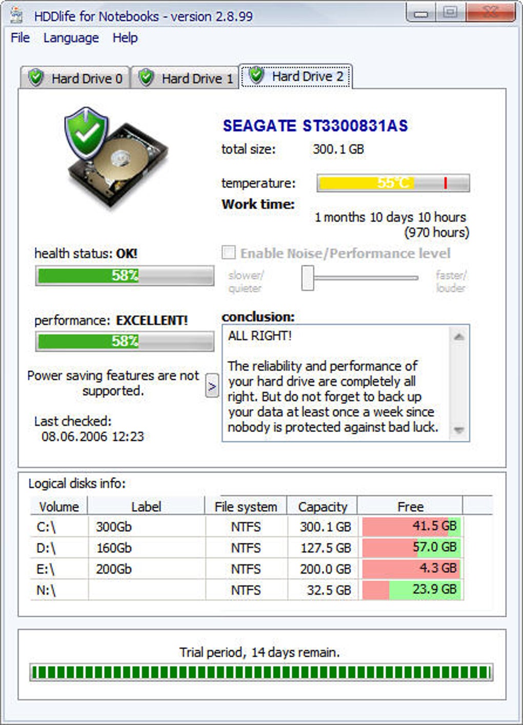523x725 pixels.
Task: Switch to the Hard Drive 1 tab
Action: [185, 78]
